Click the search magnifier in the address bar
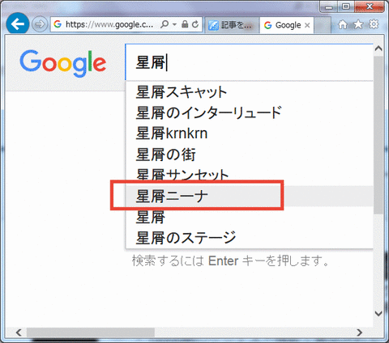The height and width of the screenshot is (343, 389). click(165, 24)
